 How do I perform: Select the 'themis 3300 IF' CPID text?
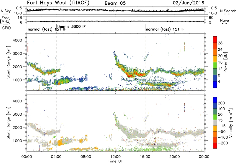coord(71,26)
